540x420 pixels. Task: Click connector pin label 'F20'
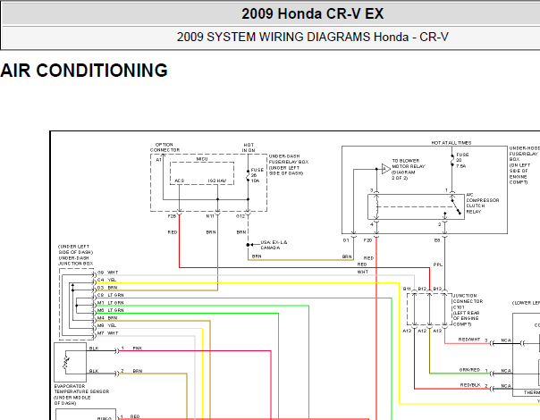pos(367,240)
